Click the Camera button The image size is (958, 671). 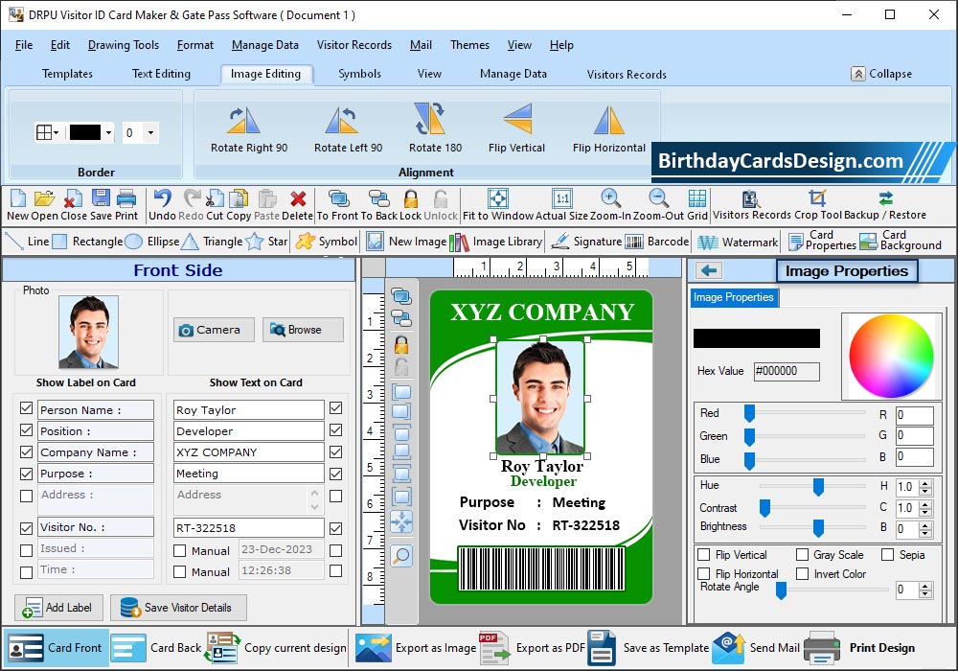[x=214, y=330]
